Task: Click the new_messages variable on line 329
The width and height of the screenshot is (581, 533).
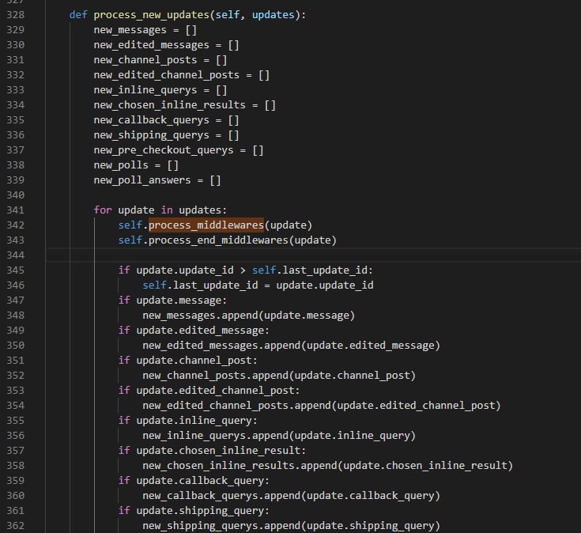Action: pyautogui.click(x=130, y=30)
